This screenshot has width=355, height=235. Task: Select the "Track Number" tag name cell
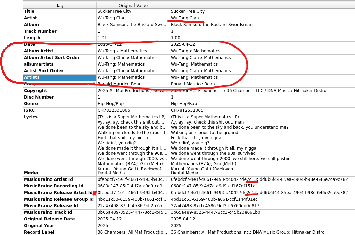coord(60,31)
